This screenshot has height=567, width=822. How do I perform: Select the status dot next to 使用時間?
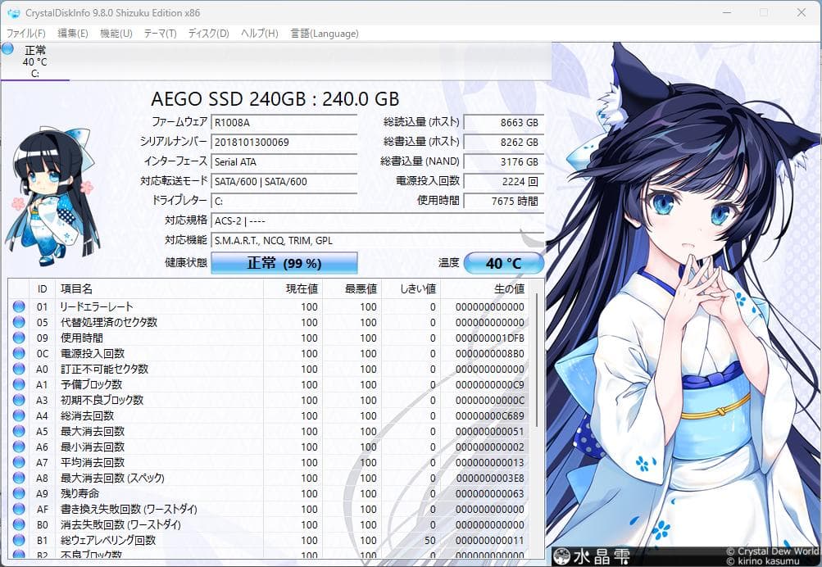pos(18,338)
